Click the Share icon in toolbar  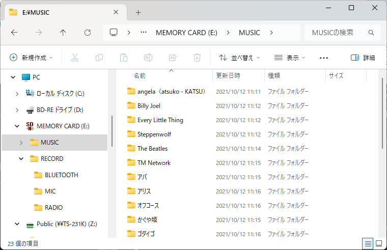tap(173, 58)
